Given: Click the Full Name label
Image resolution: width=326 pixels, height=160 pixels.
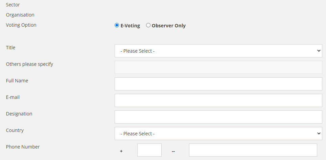Looking at the screenshot, I should [17, 81].
